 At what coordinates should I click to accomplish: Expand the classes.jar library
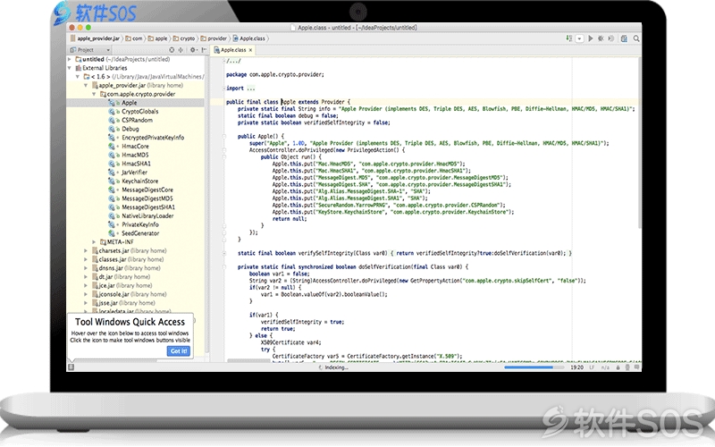[x=86, y=259]
